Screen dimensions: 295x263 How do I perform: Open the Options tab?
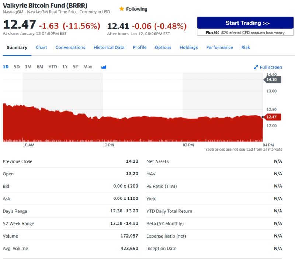[163, 47]
